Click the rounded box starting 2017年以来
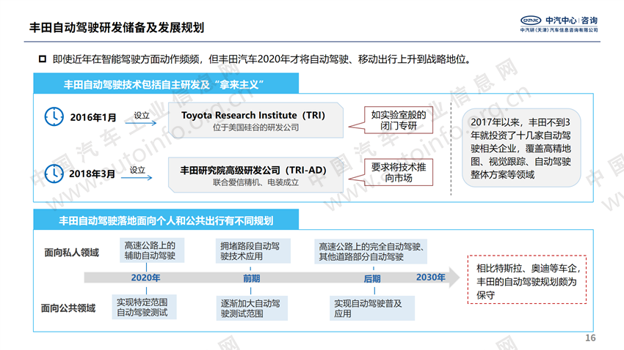This screenshot has height=350, width=624. click(x=521, y=148)
